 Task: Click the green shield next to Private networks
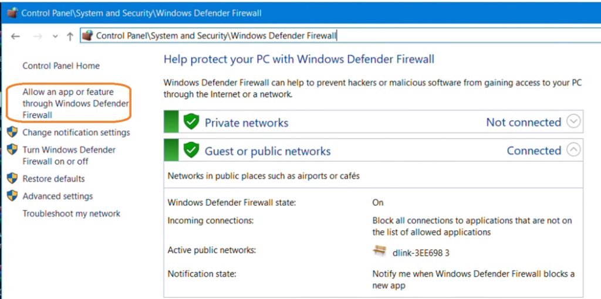(x=191, y=122)
